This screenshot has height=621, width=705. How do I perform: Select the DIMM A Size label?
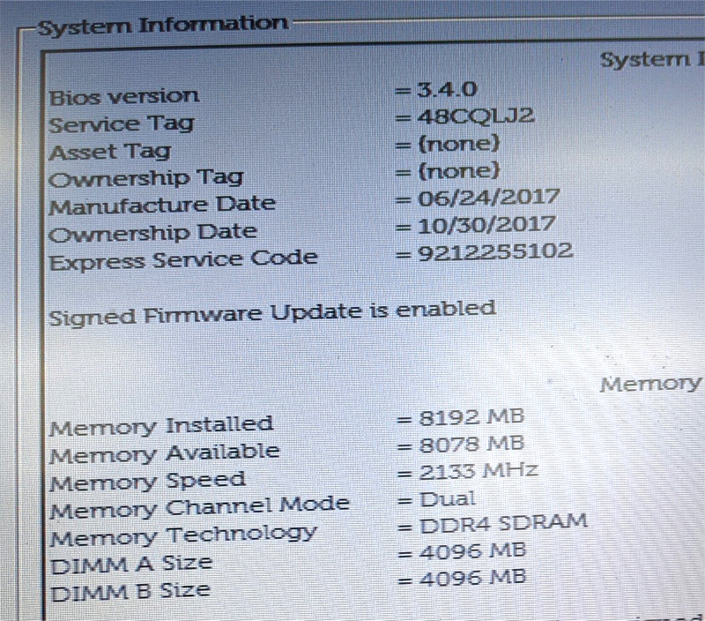click(131, 565)
